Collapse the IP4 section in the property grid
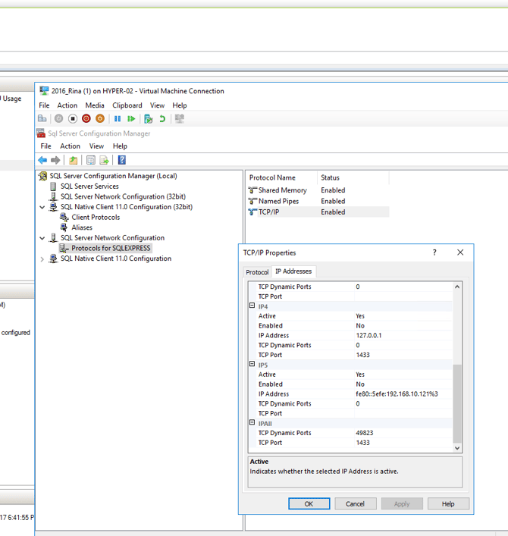The height and width of the screenshot is (536, 508). pyautogui.click(x=252, y=306)
